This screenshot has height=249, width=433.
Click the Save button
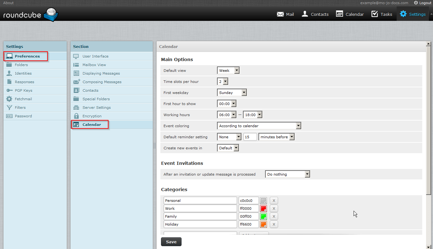[x=171, y=242]
